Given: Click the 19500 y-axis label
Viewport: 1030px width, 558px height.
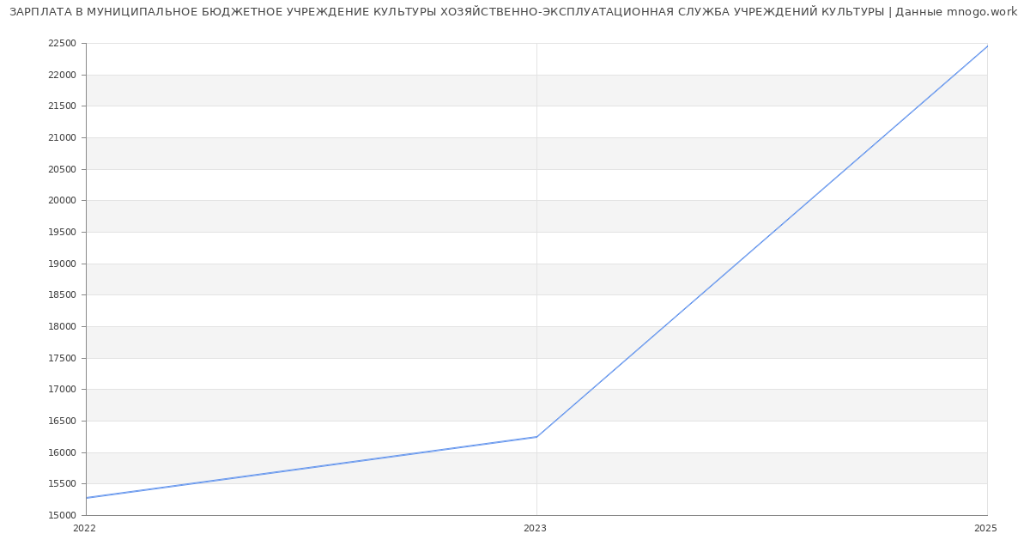Looking at the screenshot, I should click(x=62, y=233).
